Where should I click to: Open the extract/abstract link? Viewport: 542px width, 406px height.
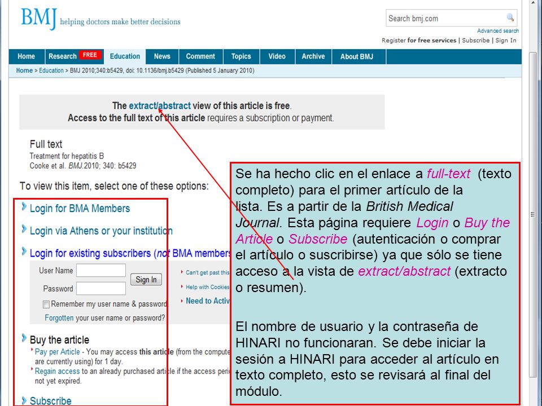[x=160, y=105]
